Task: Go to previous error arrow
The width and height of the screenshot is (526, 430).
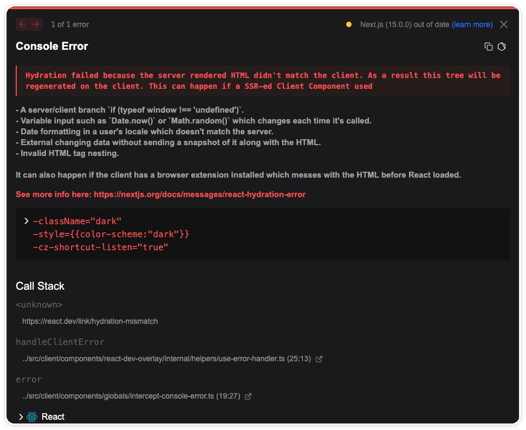Action: (x=22, y=24)
